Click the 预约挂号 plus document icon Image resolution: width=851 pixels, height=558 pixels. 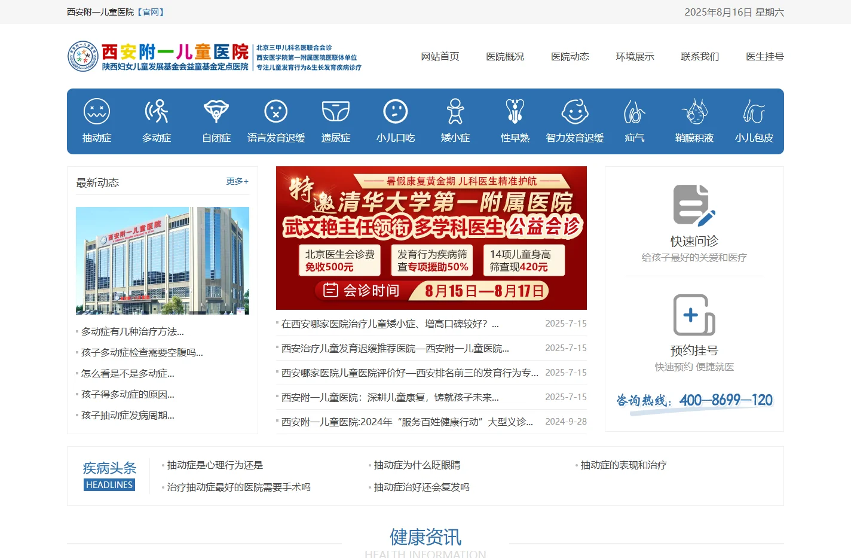tap(694, 315)
